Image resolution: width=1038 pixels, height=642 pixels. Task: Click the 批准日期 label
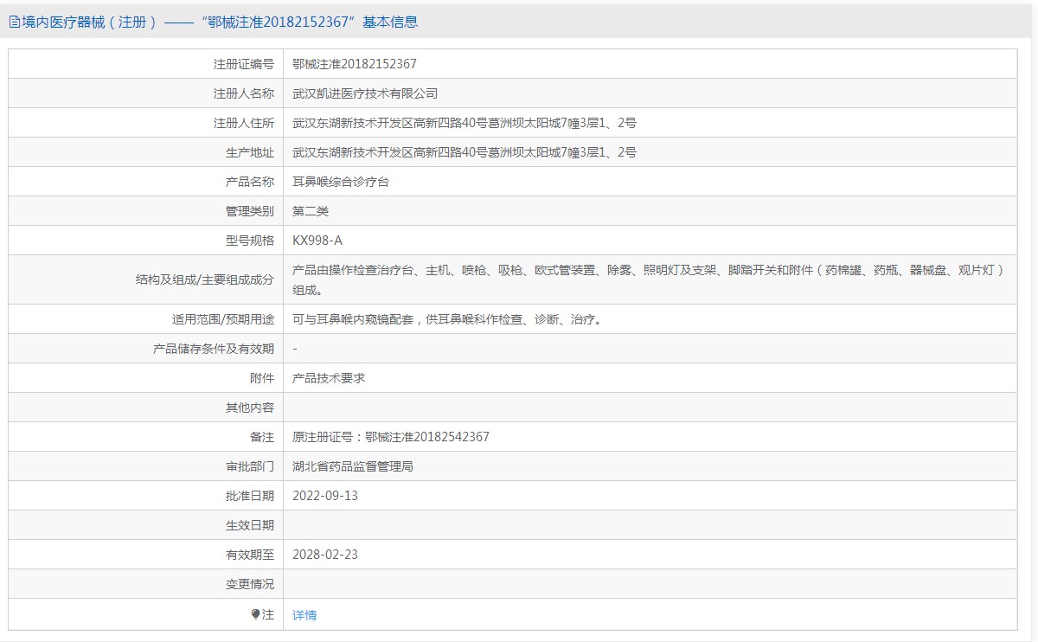(250, 496)
